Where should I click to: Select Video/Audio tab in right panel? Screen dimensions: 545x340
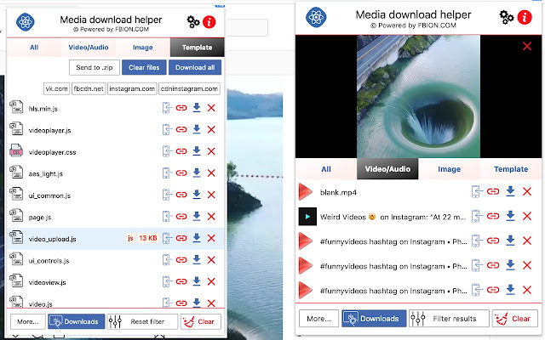(x=387, y=169)
